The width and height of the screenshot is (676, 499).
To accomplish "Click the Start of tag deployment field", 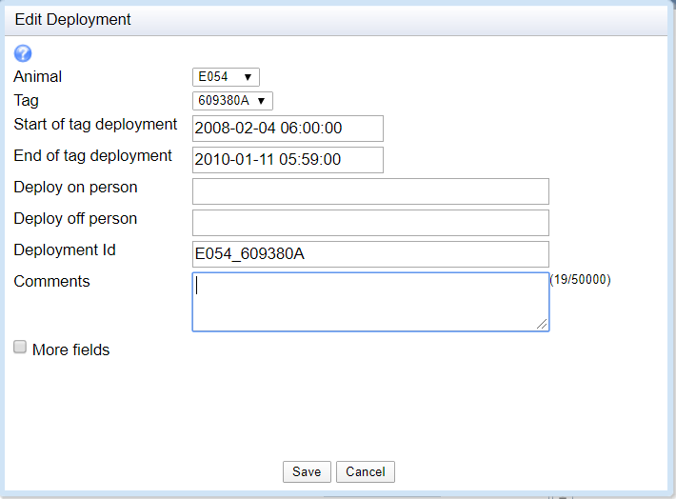I will tap(288, 129).
